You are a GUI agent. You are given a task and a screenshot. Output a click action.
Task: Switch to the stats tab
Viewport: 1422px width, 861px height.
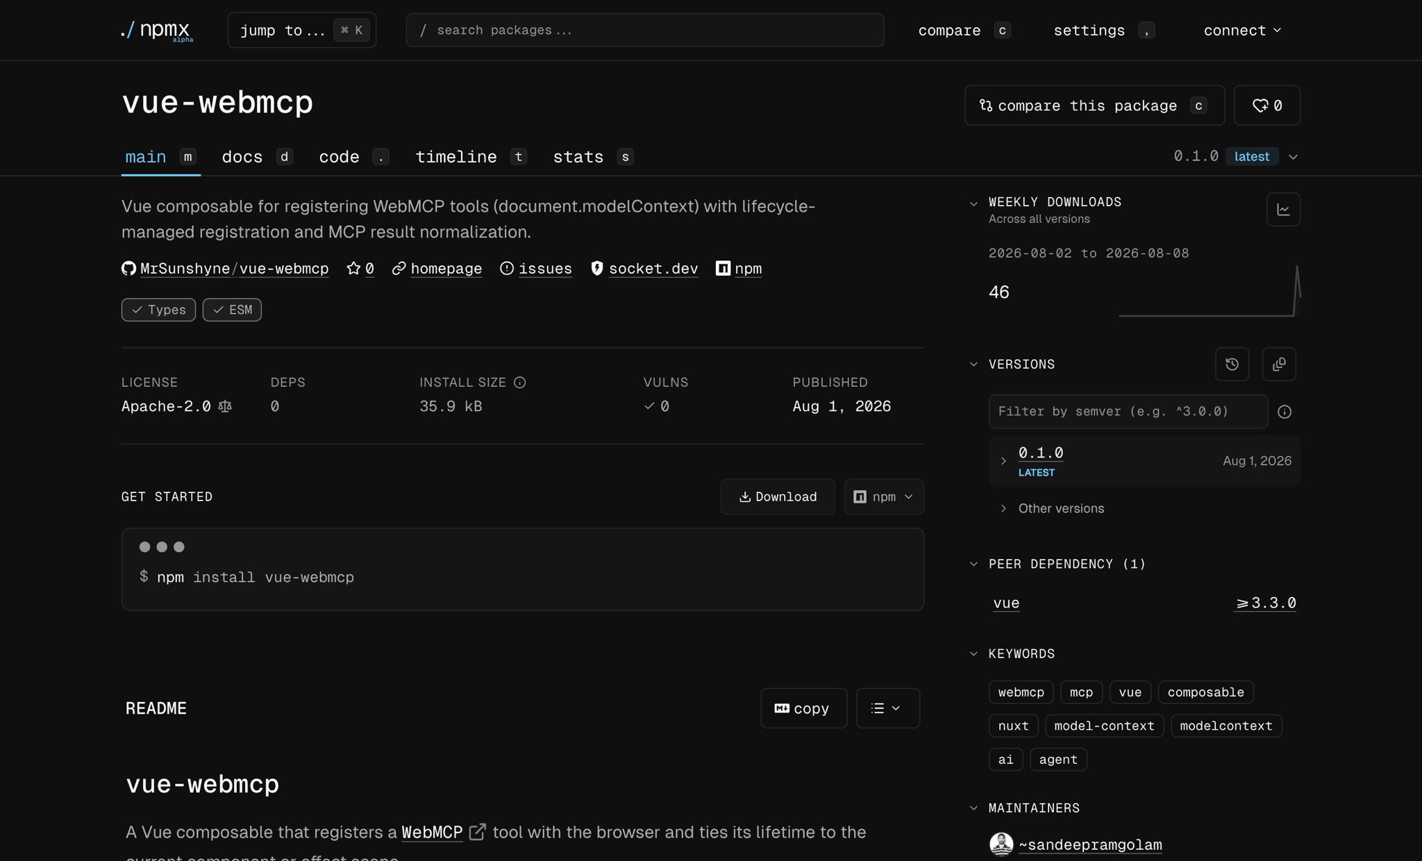click(593, 157)
